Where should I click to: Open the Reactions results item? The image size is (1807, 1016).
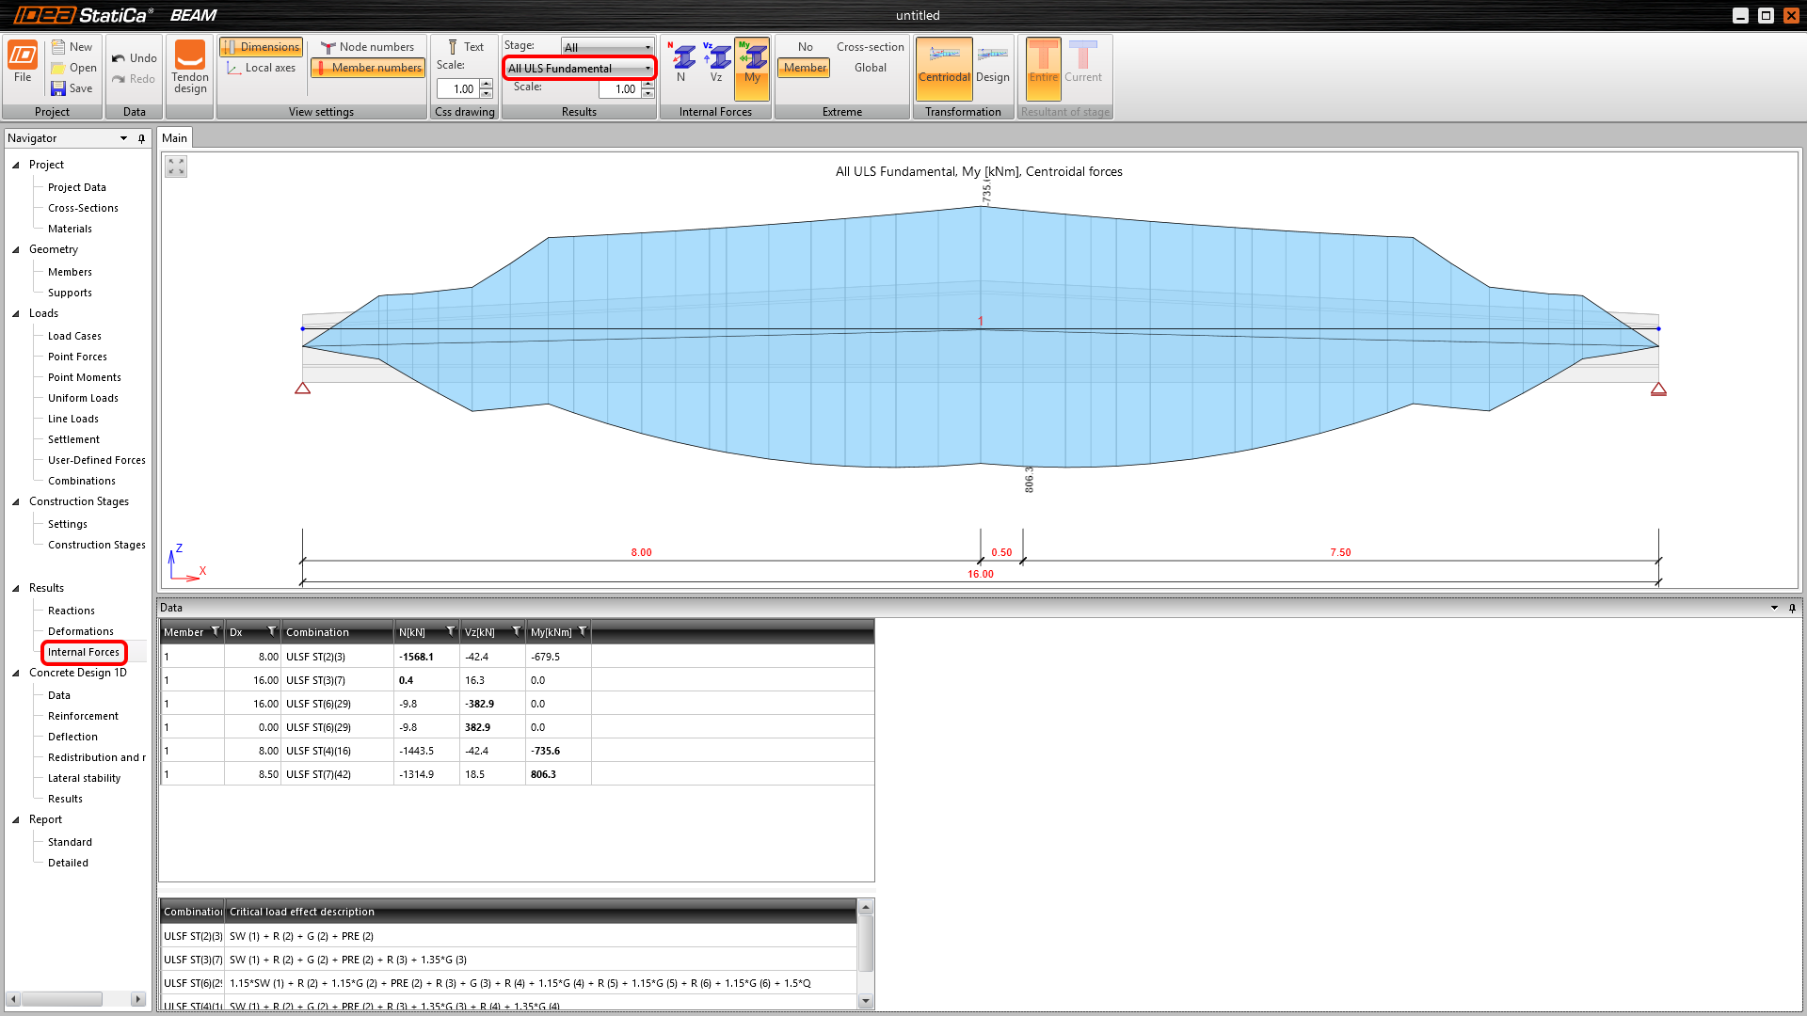[71, 611]
